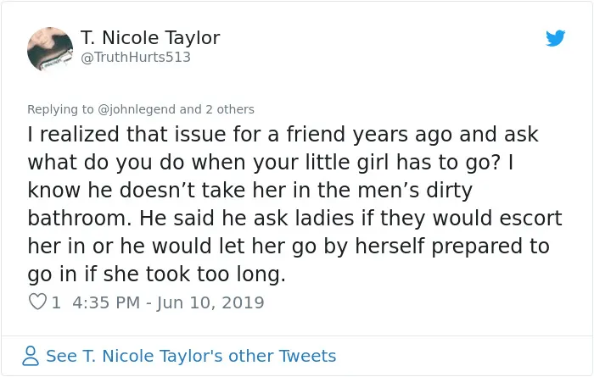Click the tweet's last line 'go in if she took too long.'
This screenshot has height=377, width=594.
click(x=156, y=274)
